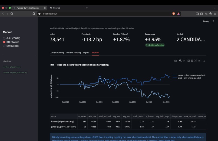Screen dimensions: 218x141
Task: Download the plot as PNG via camera icon
Action: coord(176,61)
